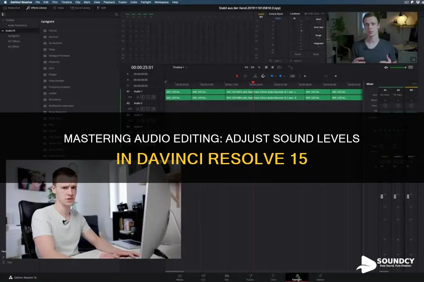
Task: Select FairlightFX in the effects tree
Action: (x=14, y=36)
